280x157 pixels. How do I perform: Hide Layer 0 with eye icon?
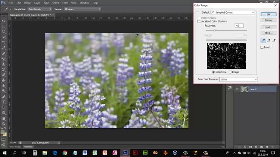point(237,89)
